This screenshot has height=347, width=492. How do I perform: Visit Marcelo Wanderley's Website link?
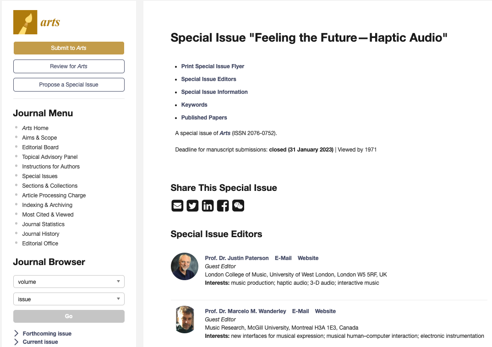pos(325,311)
